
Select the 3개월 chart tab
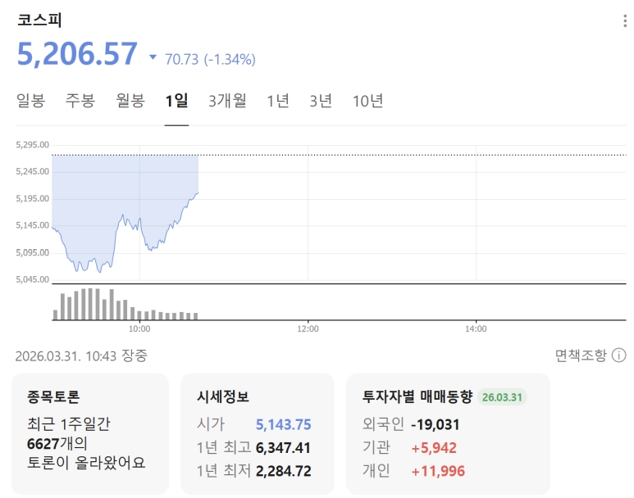(227, 101)
